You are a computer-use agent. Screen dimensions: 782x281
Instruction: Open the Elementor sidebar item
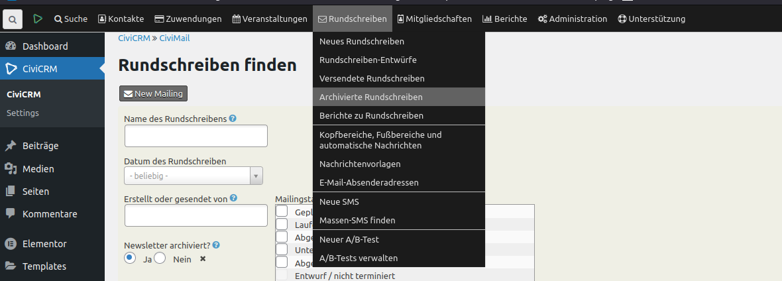pos(44,244)
